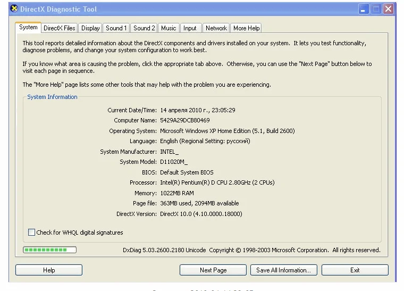Click the 'Operating System:' label

(133, 131)
